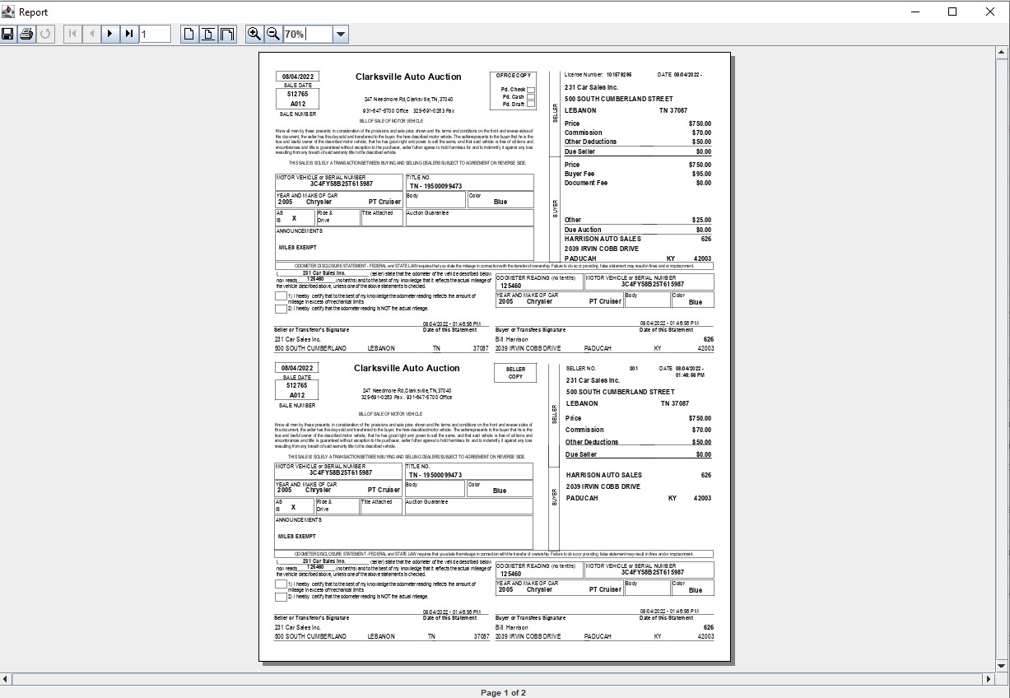The height and width of the screenshot is (698, 1010).
Task: Check the Pd. Check box
Action: (x=531, y=90)
